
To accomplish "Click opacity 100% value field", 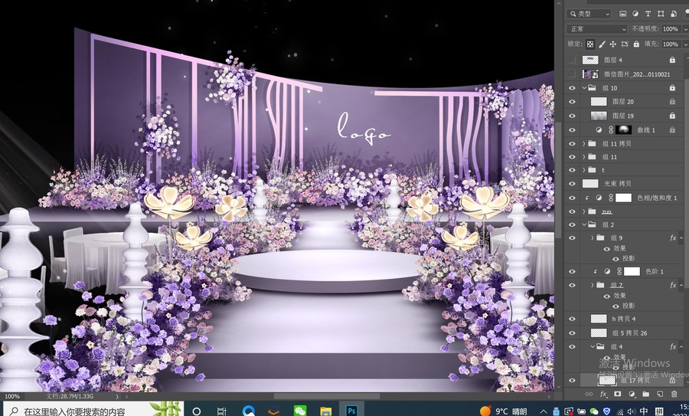I will 670,29.
